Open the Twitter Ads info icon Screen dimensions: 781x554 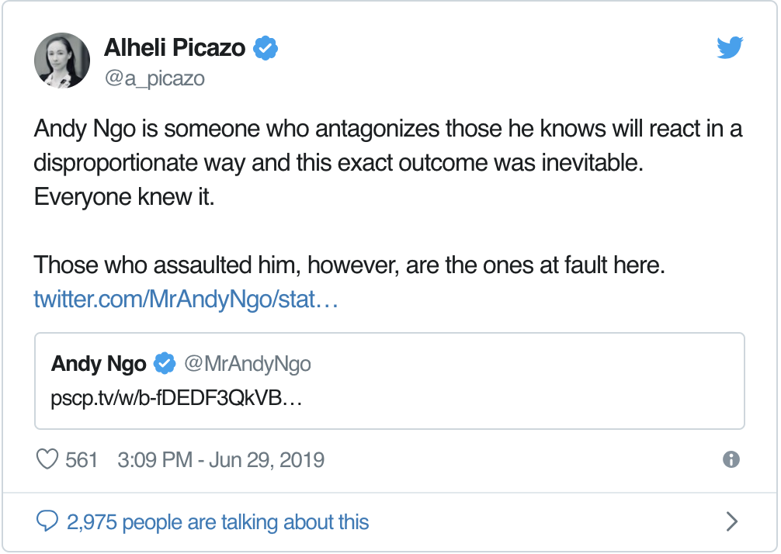point(731,459)
